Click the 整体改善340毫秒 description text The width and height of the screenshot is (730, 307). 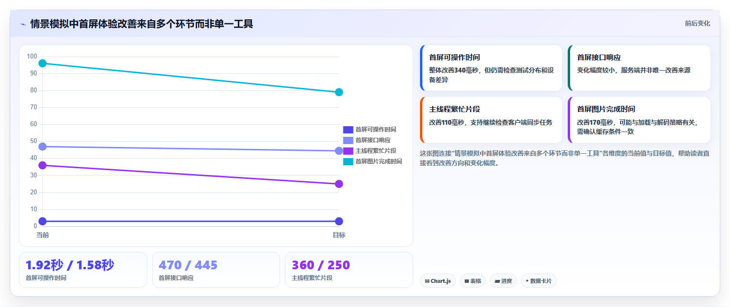click(491, 75)
